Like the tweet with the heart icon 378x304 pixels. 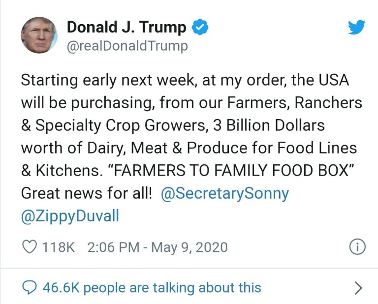30,246
